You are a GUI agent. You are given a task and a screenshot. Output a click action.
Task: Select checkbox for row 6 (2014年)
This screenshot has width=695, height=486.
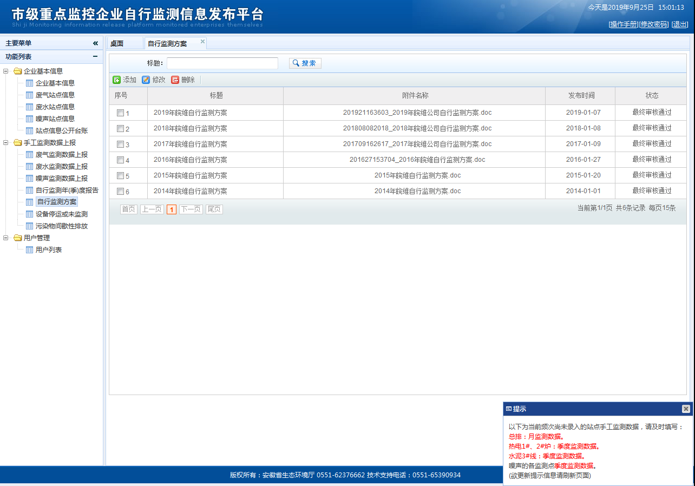[120, 192]
